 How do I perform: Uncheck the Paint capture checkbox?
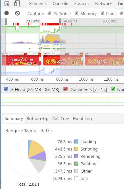click(102, 13)
